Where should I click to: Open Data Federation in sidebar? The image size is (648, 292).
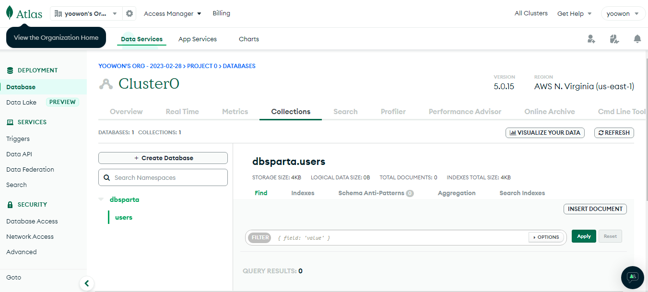point(30,170)
